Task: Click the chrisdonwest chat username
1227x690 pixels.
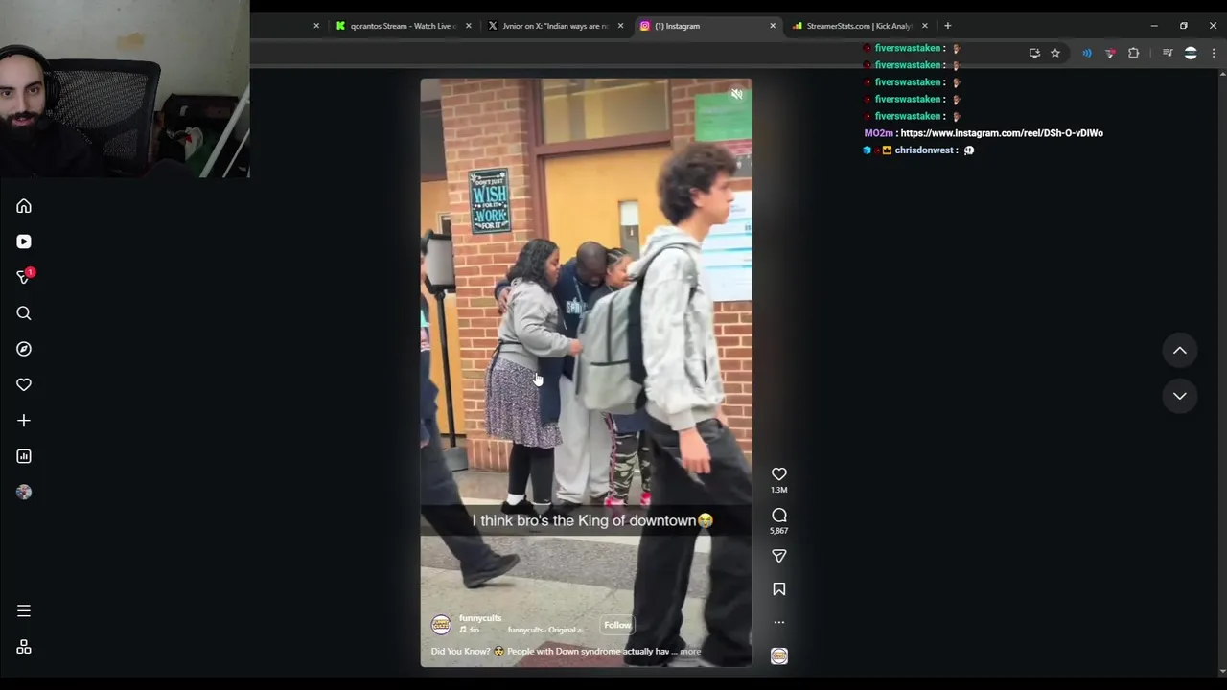Action: click(x=924, y=150)
